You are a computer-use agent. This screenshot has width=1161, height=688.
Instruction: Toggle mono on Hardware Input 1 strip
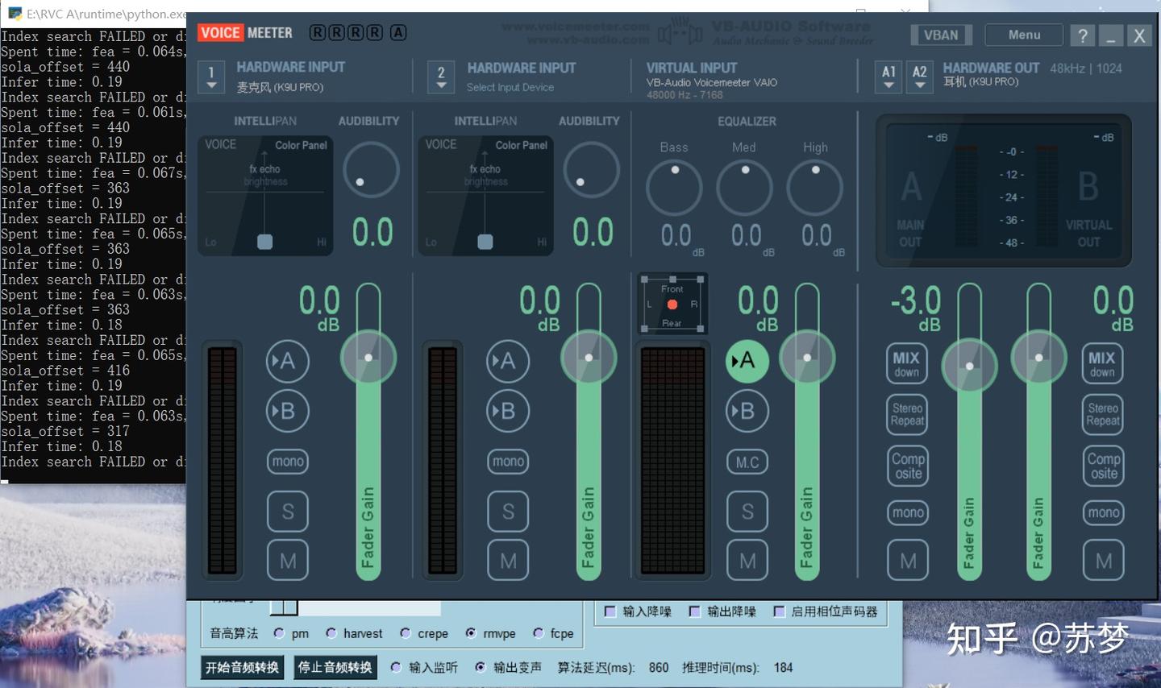(288, 462)
